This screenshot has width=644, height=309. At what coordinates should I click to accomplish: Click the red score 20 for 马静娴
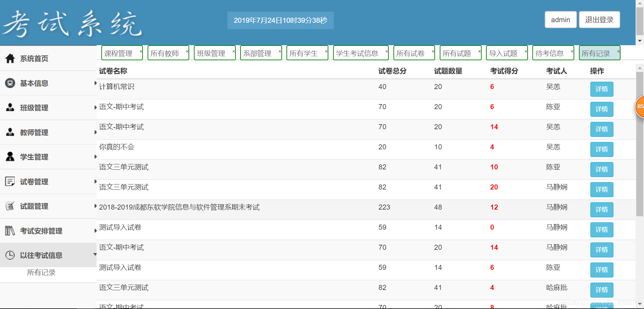coord(494,187)
